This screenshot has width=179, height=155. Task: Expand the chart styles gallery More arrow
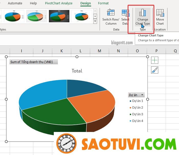[95, 22]
